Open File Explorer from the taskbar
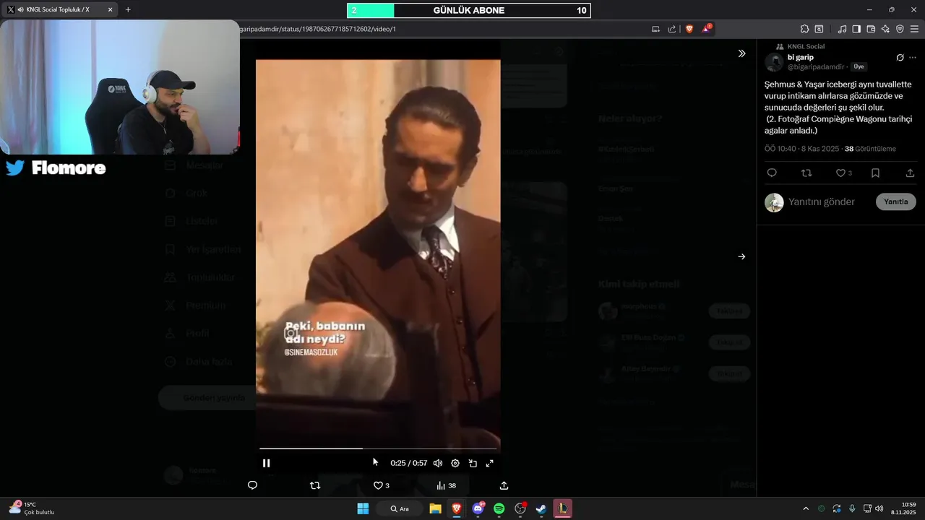The image size is (925, 520). (435, 508)
